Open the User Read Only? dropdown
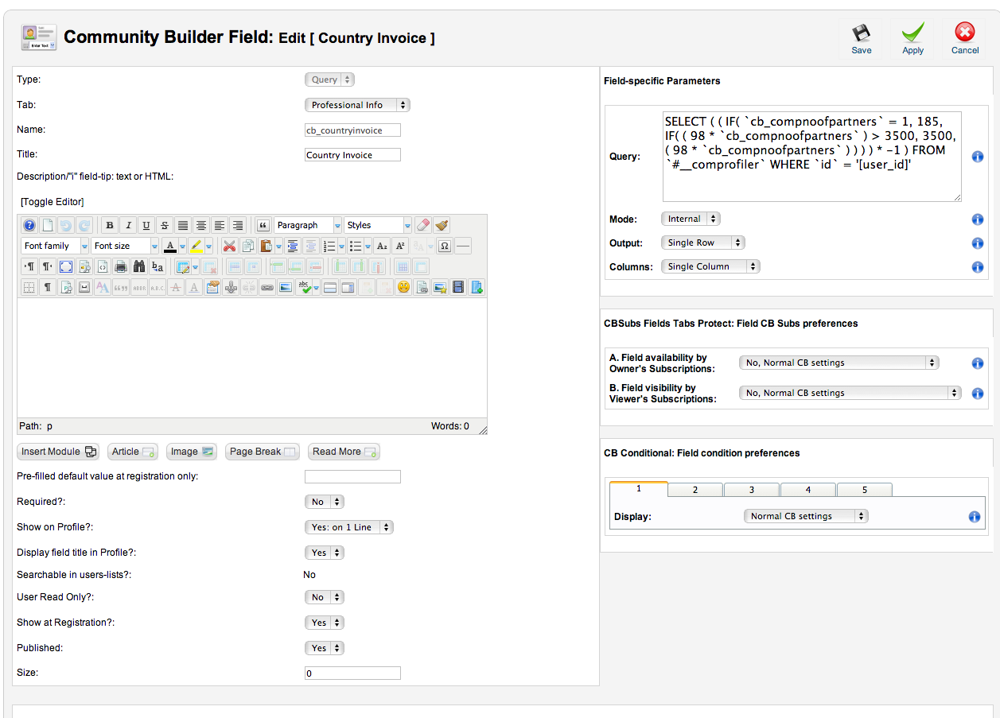 (x=325, y=597)
